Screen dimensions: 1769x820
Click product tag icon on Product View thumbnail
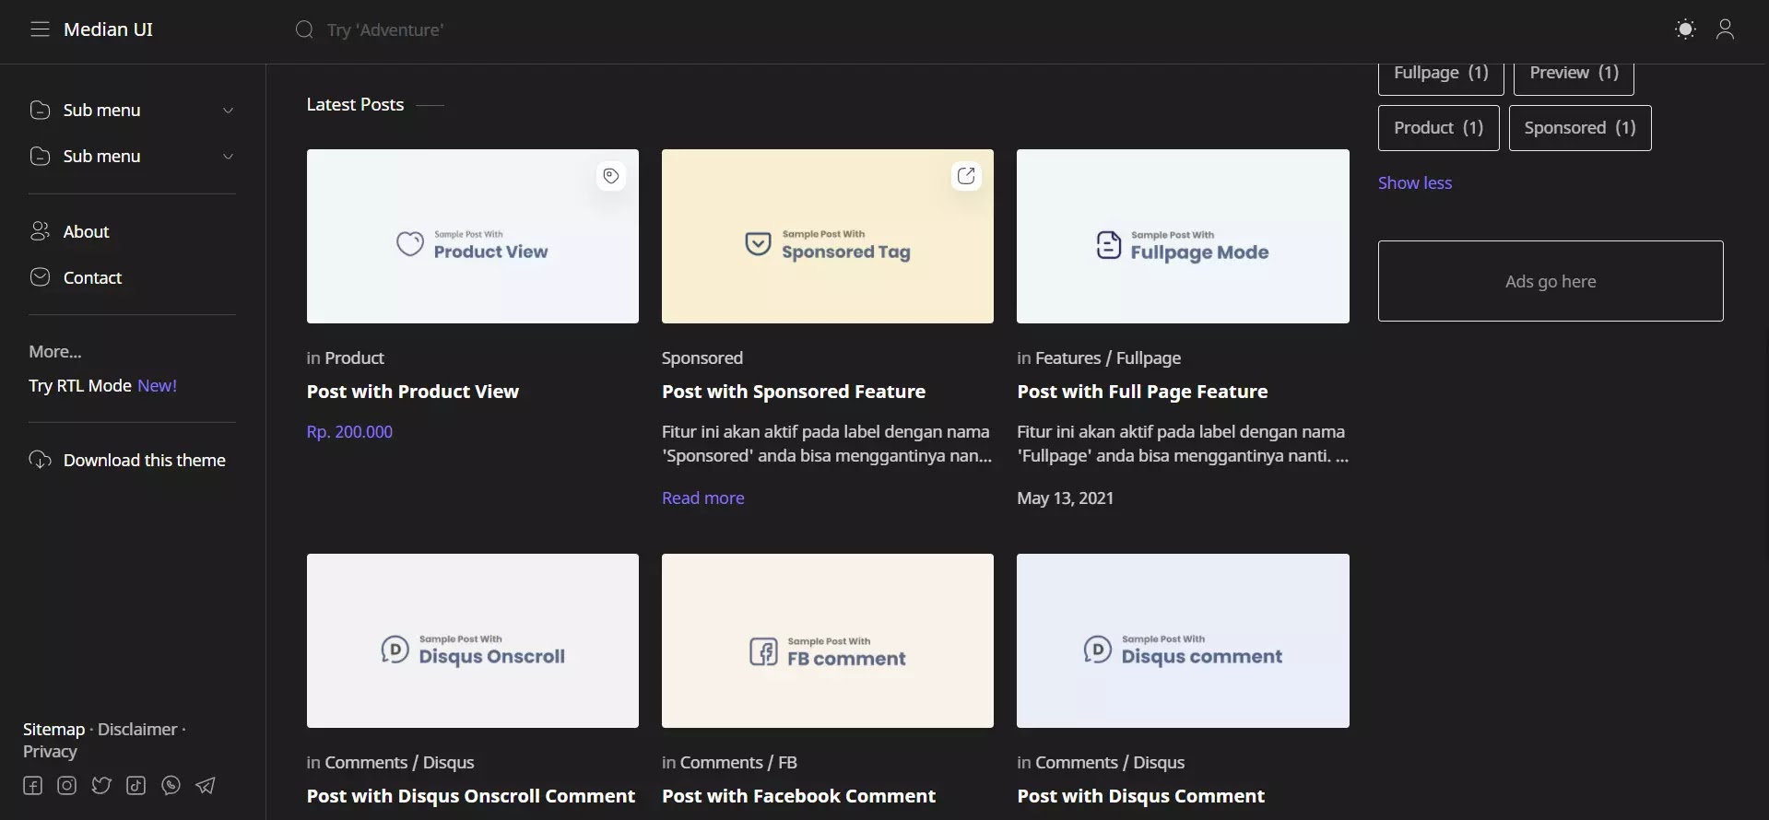coord(610,176)
